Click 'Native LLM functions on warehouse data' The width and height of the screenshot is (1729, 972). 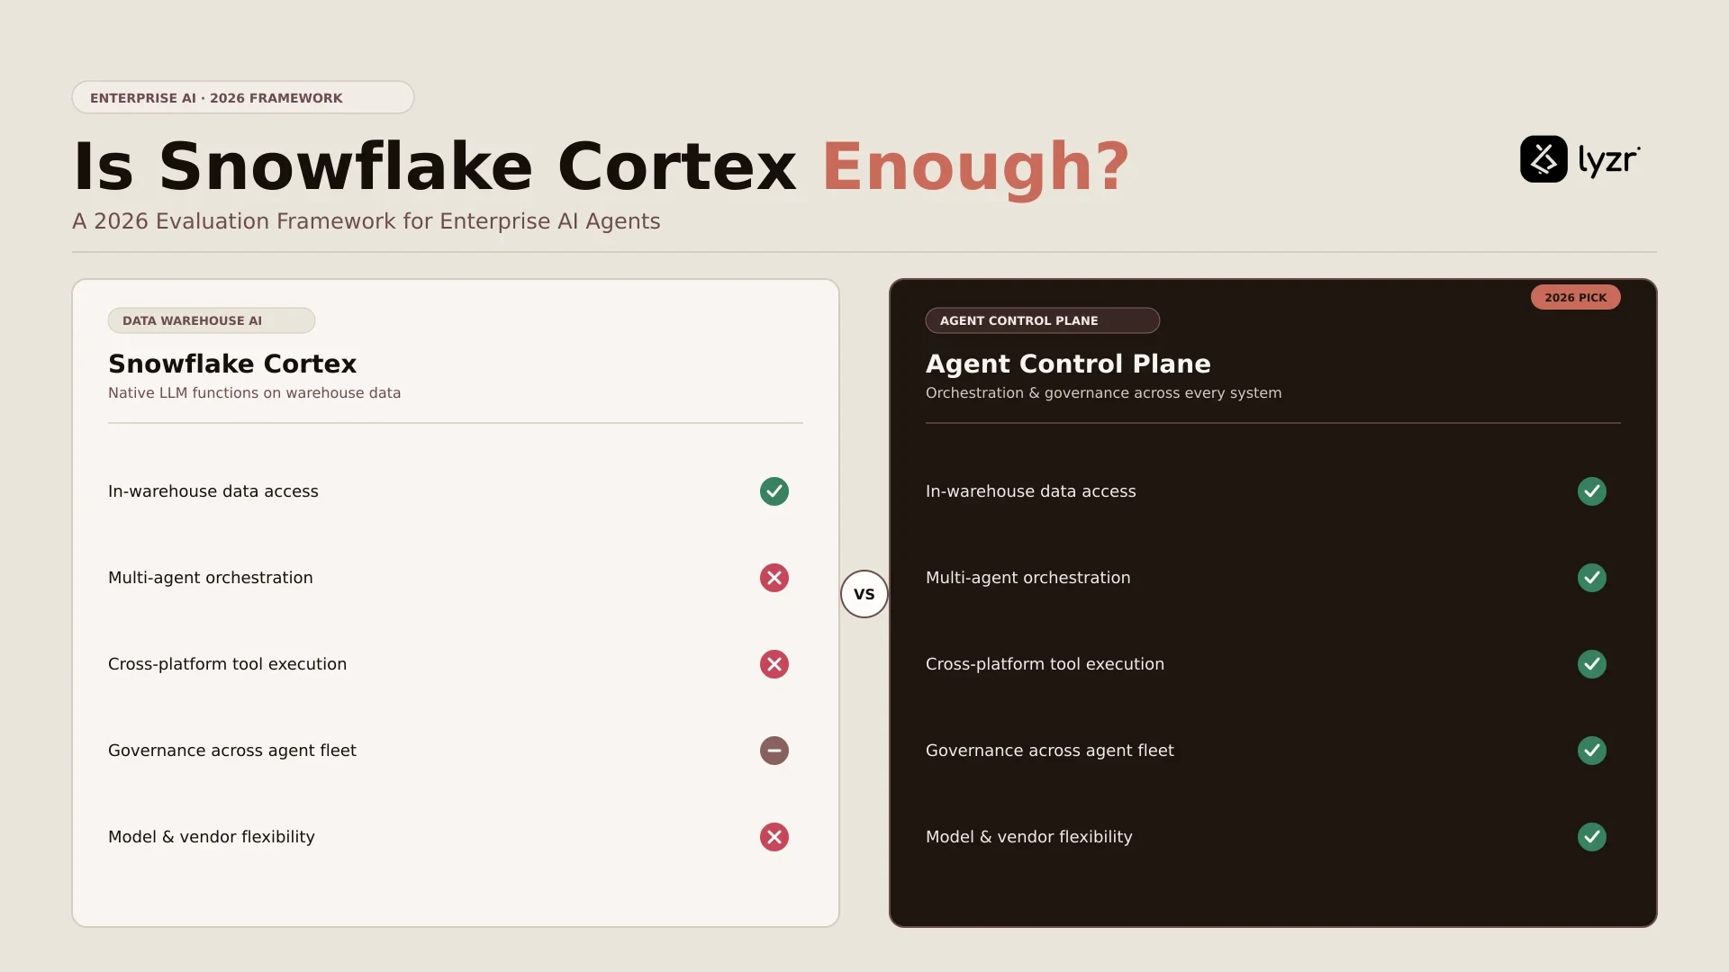[x=255, y=393]
